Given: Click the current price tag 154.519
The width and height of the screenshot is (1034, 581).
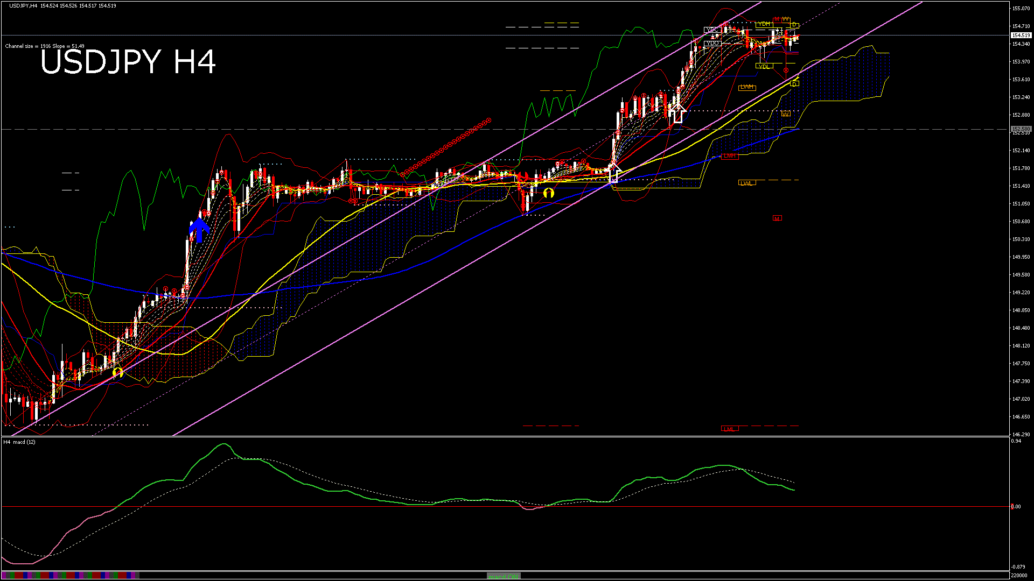Looking at the screenshot, I should (1021, 36).
